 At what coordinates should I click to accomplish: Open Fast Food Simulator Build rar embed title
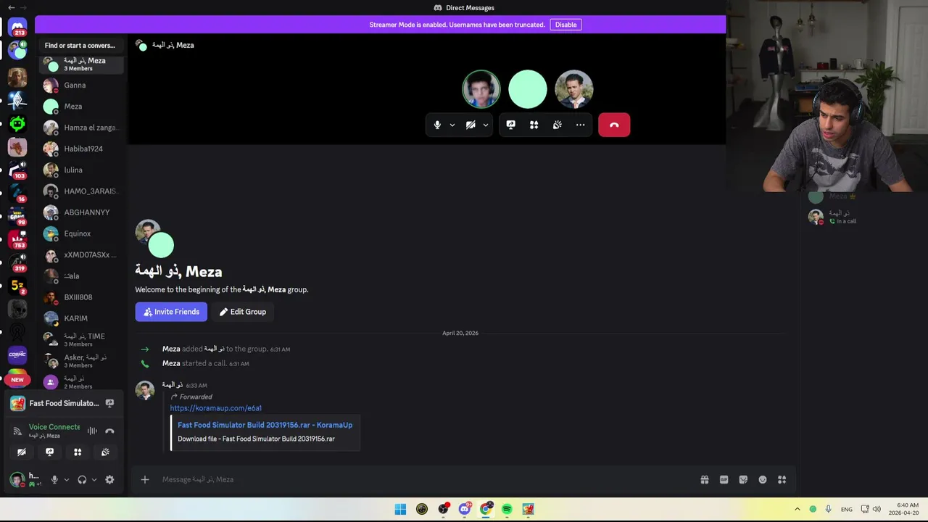(x=265, y=425)
